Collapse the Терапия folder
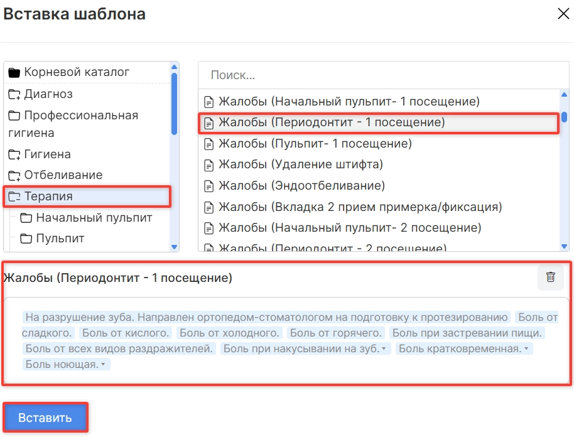574x437 pixels. (14, 197)
